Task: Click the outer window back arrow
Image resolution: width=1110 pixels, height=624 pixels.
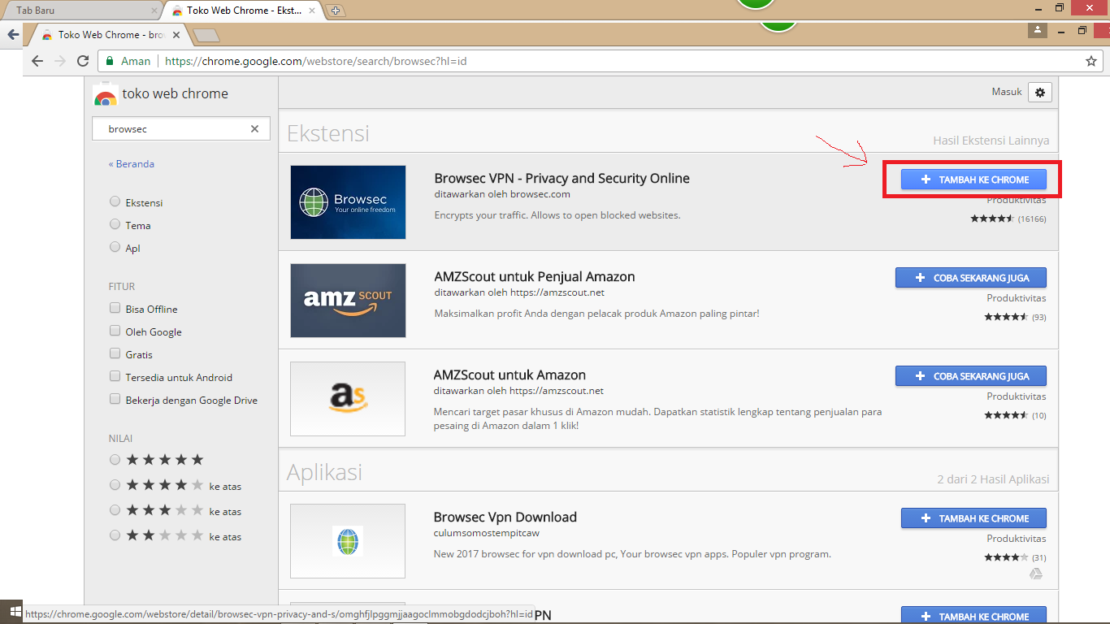Action: point(12,35)
